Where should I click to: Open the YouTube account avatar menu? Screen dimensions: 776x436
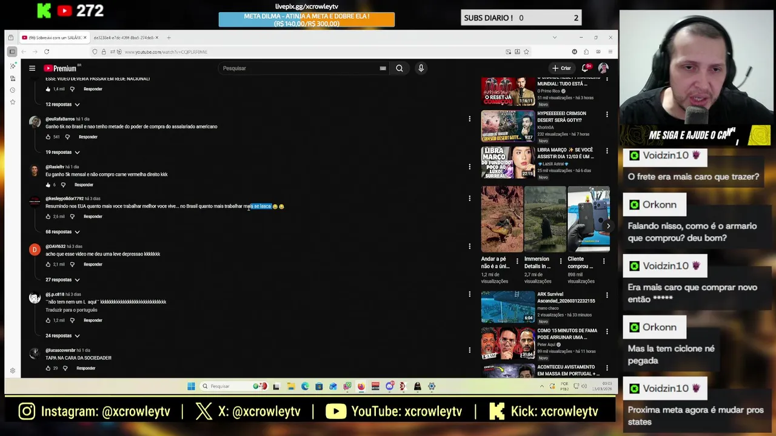pos(603,68)
